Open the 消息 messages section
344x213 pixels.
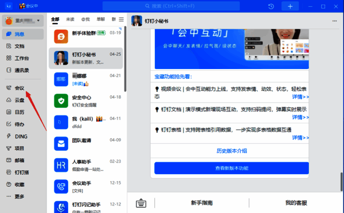pyautogui.click(x=22, y=34)
